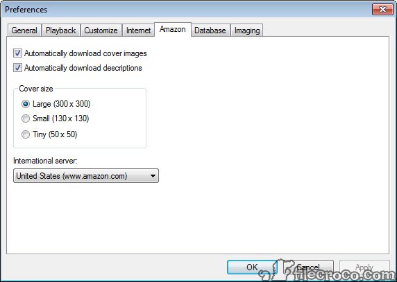
Task: Switch to the General tab
Action: (24, 30)
